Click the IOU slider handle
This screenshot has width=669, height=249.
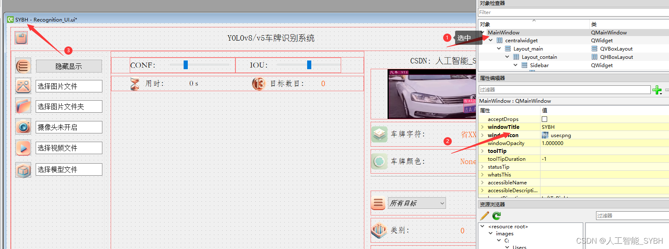coord(309,65)
